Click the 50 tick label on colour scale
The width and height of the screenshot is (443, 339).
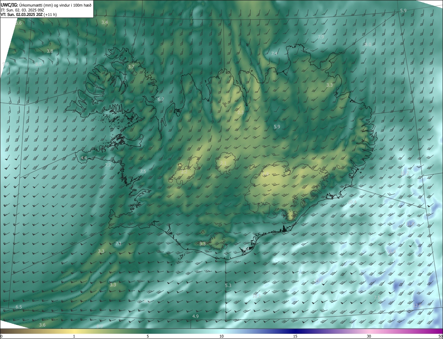point(440,336)
